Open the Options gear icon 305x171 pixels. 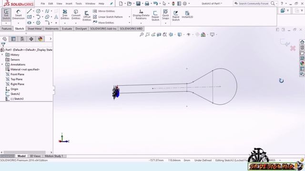[185, 3]
